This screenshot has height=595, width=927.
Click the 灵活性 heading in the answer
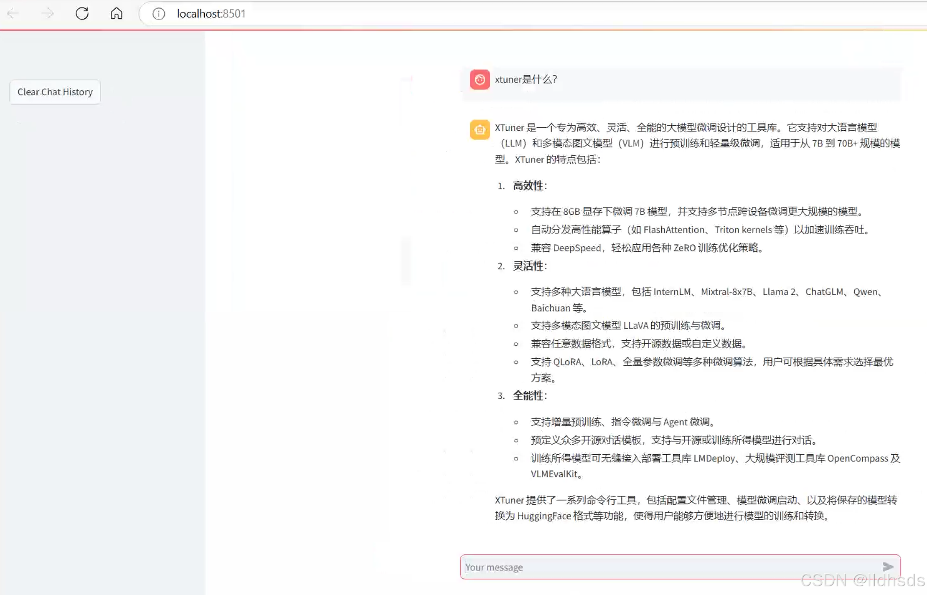click(x=528, y=266)
